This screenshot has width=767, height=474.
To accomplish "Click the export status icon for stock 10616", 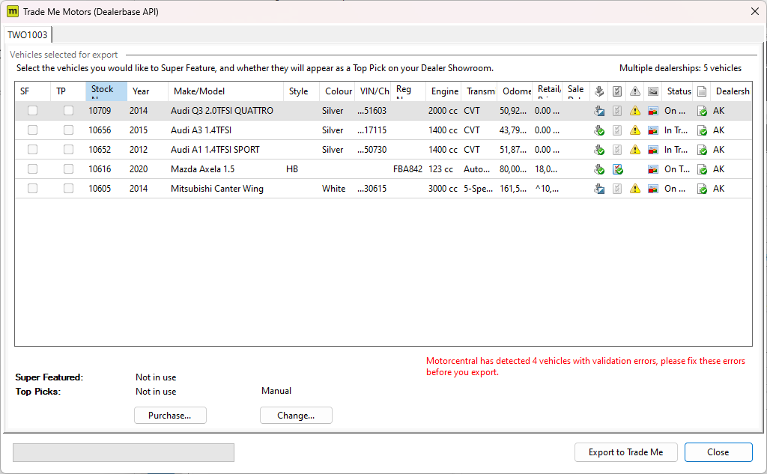I will click(599, 170).
